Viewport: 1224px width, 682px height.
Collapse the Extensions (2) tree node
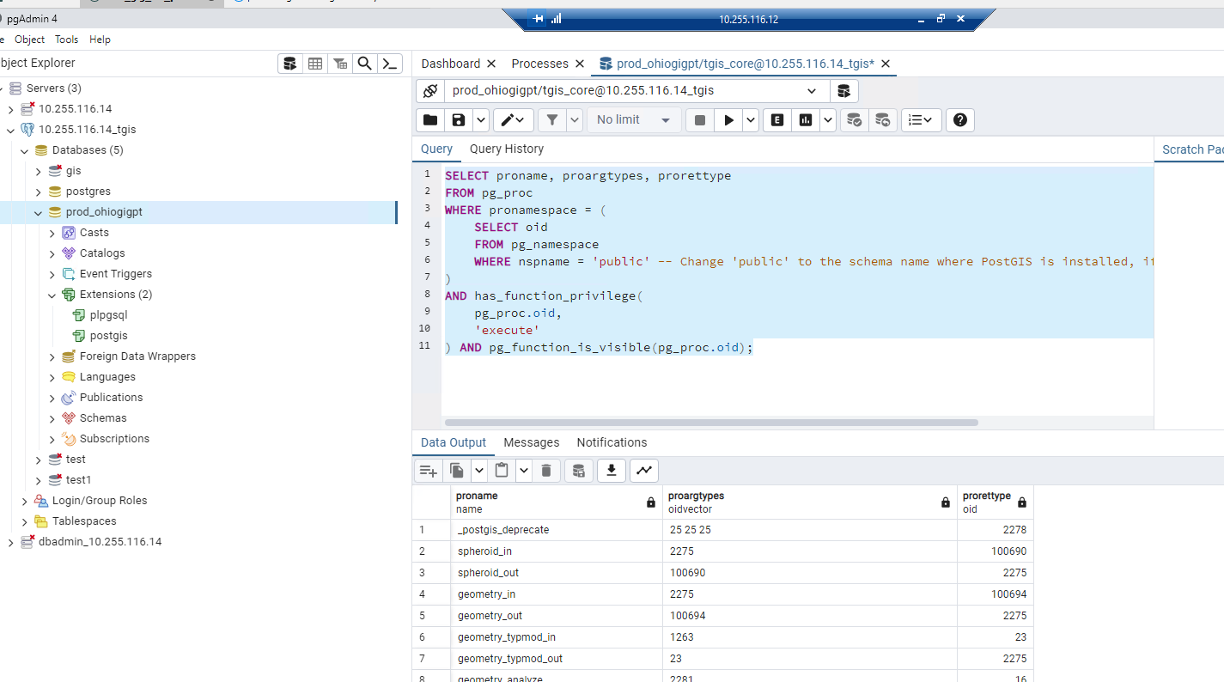[52, 295]
